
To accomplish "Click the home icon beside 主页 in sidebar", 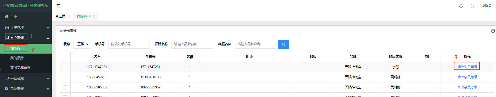I will pyautogui.click(x=7, y=17).
